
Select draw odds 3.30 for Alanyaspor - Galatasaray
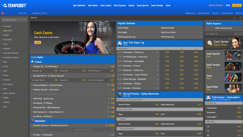[x=182, y=70]
